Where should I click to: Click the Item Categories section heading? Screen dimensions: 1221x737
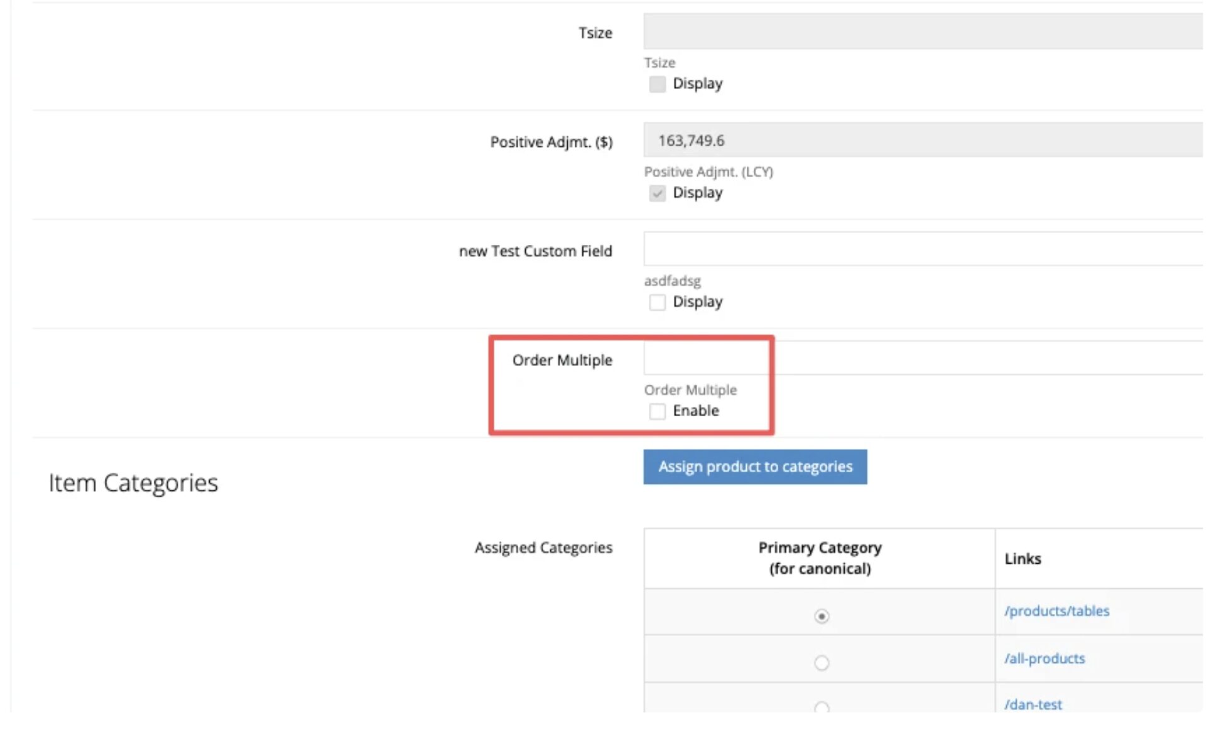(133, 483)
